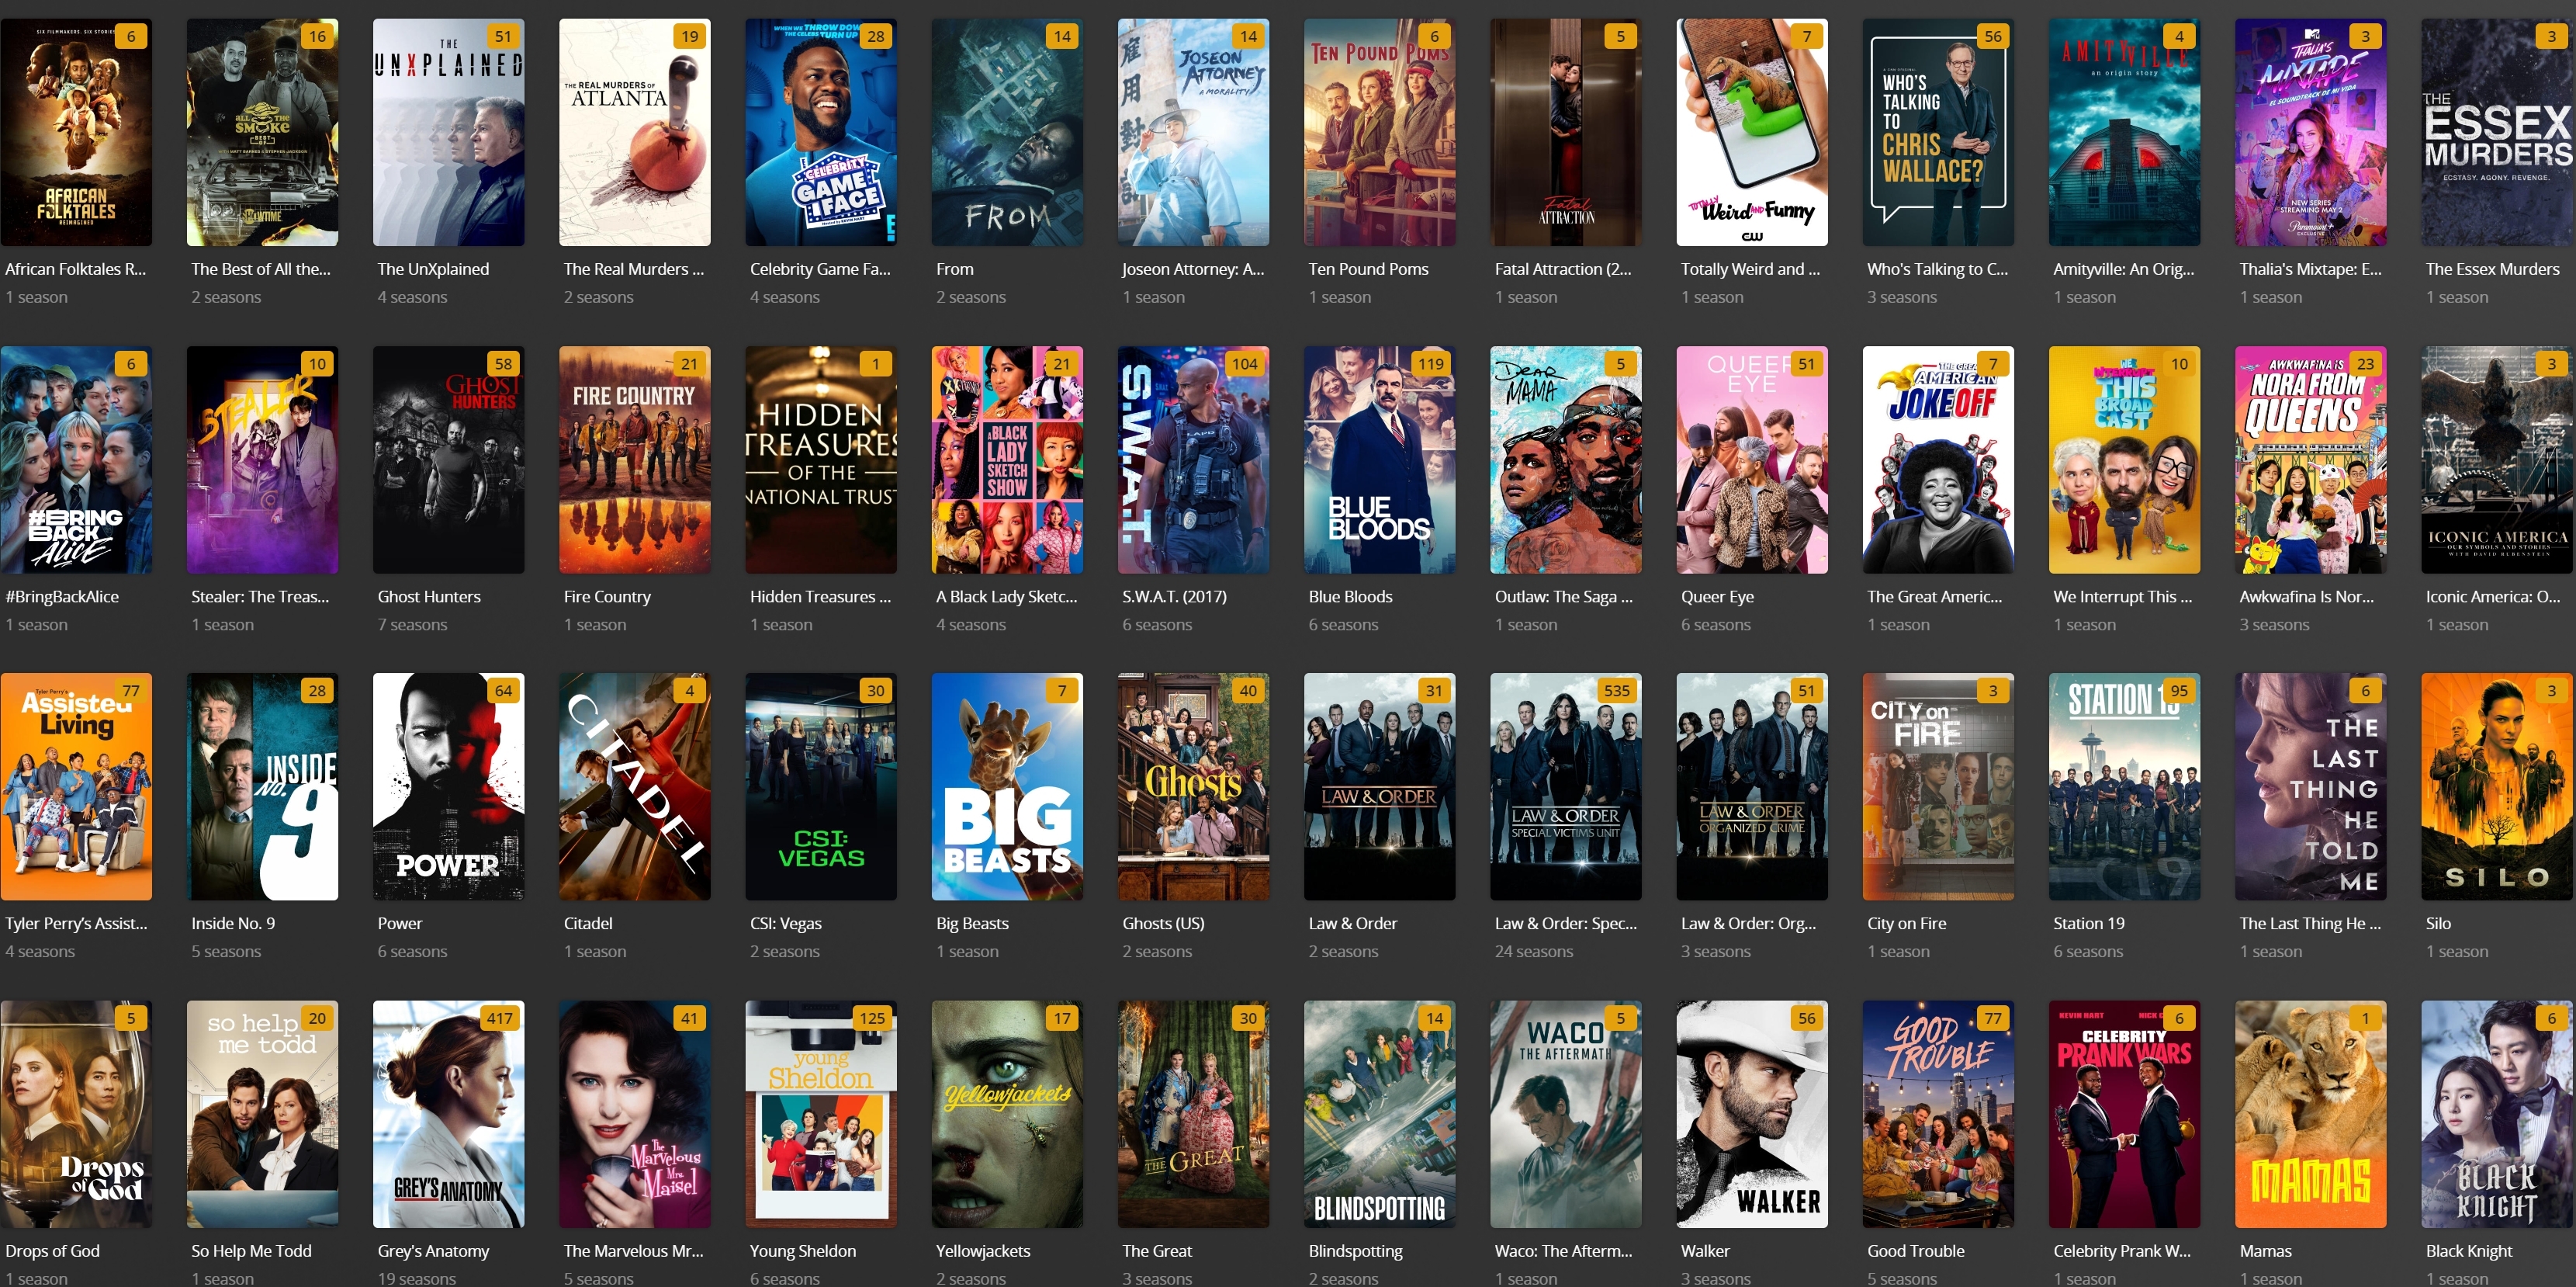Click the 'Black Knight' title
Screen dimensions: 2576x1287
[2468, 1251]
